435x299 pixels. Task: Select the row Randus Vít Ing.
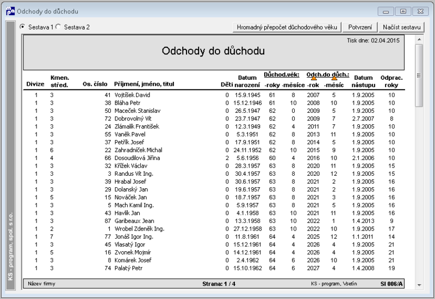click(214, 174)
